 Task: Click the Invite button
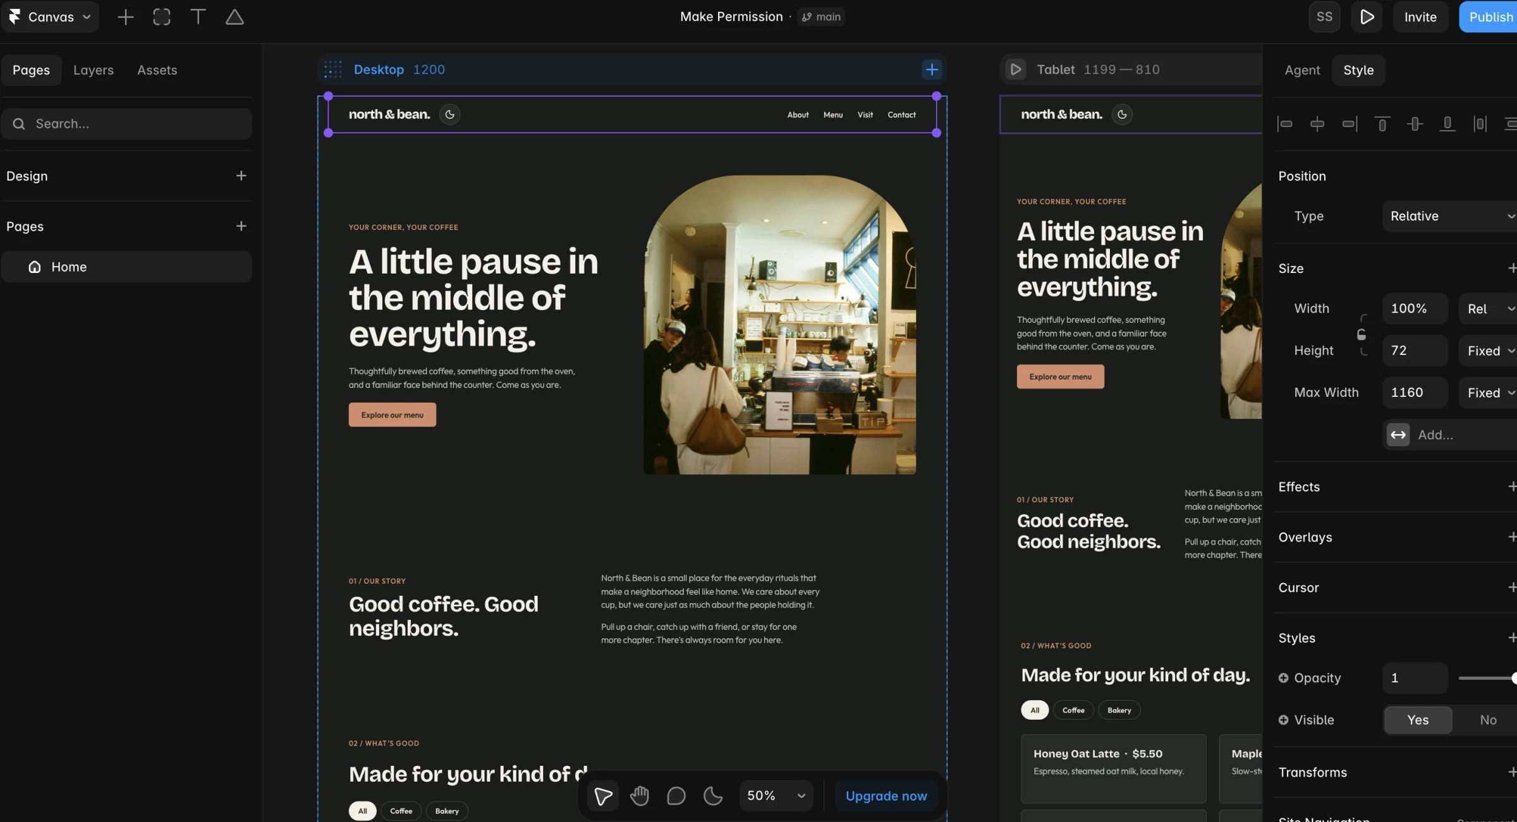[x=1420, y=17]
